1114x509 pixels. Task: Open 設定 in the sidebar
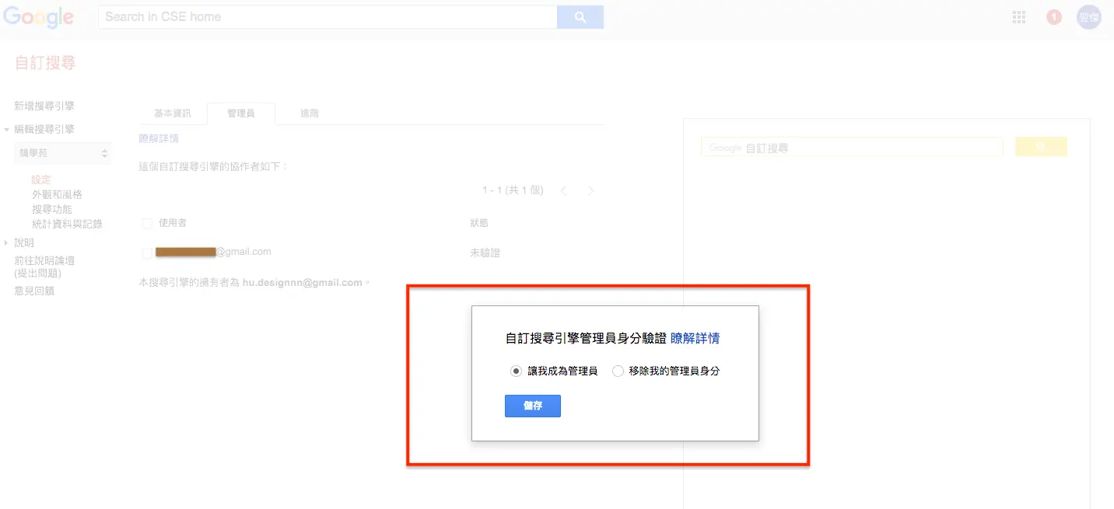pos(41,180)
